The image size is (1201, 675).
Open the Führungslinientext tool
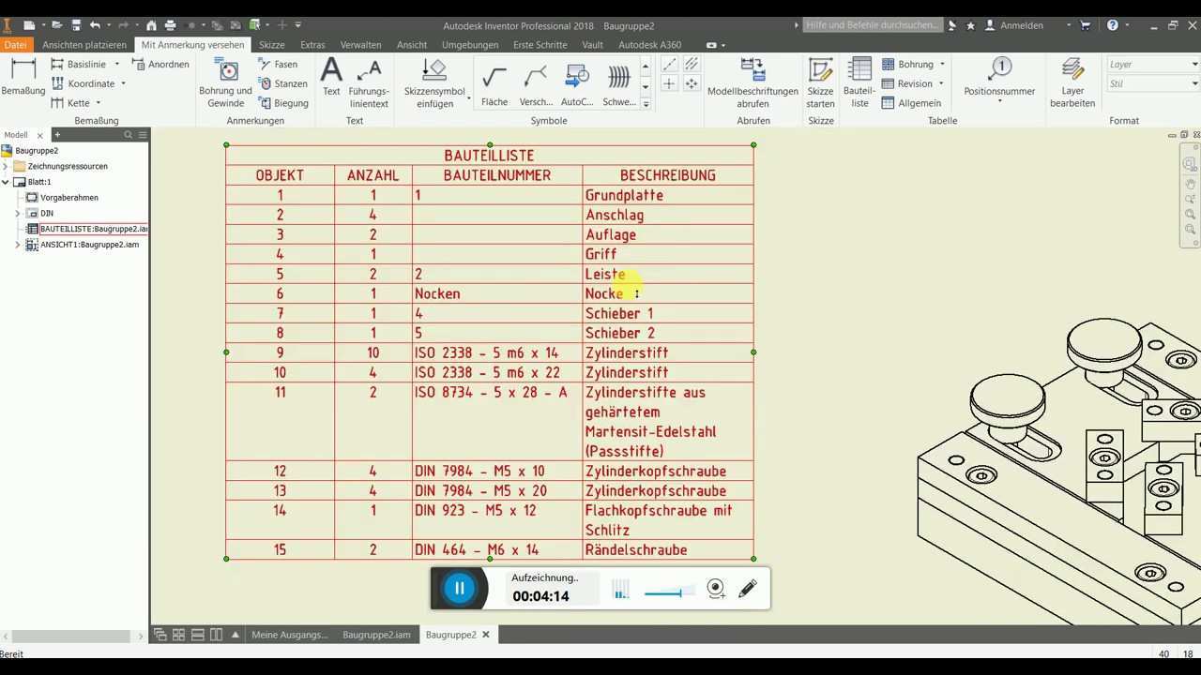(369, 82)
